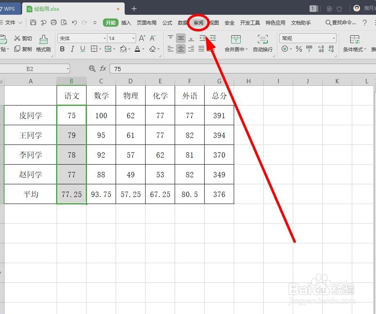Click the increase indent icon
Image resolution: width=376 pixels, height=314 pixels.
(x=213, y=38)
